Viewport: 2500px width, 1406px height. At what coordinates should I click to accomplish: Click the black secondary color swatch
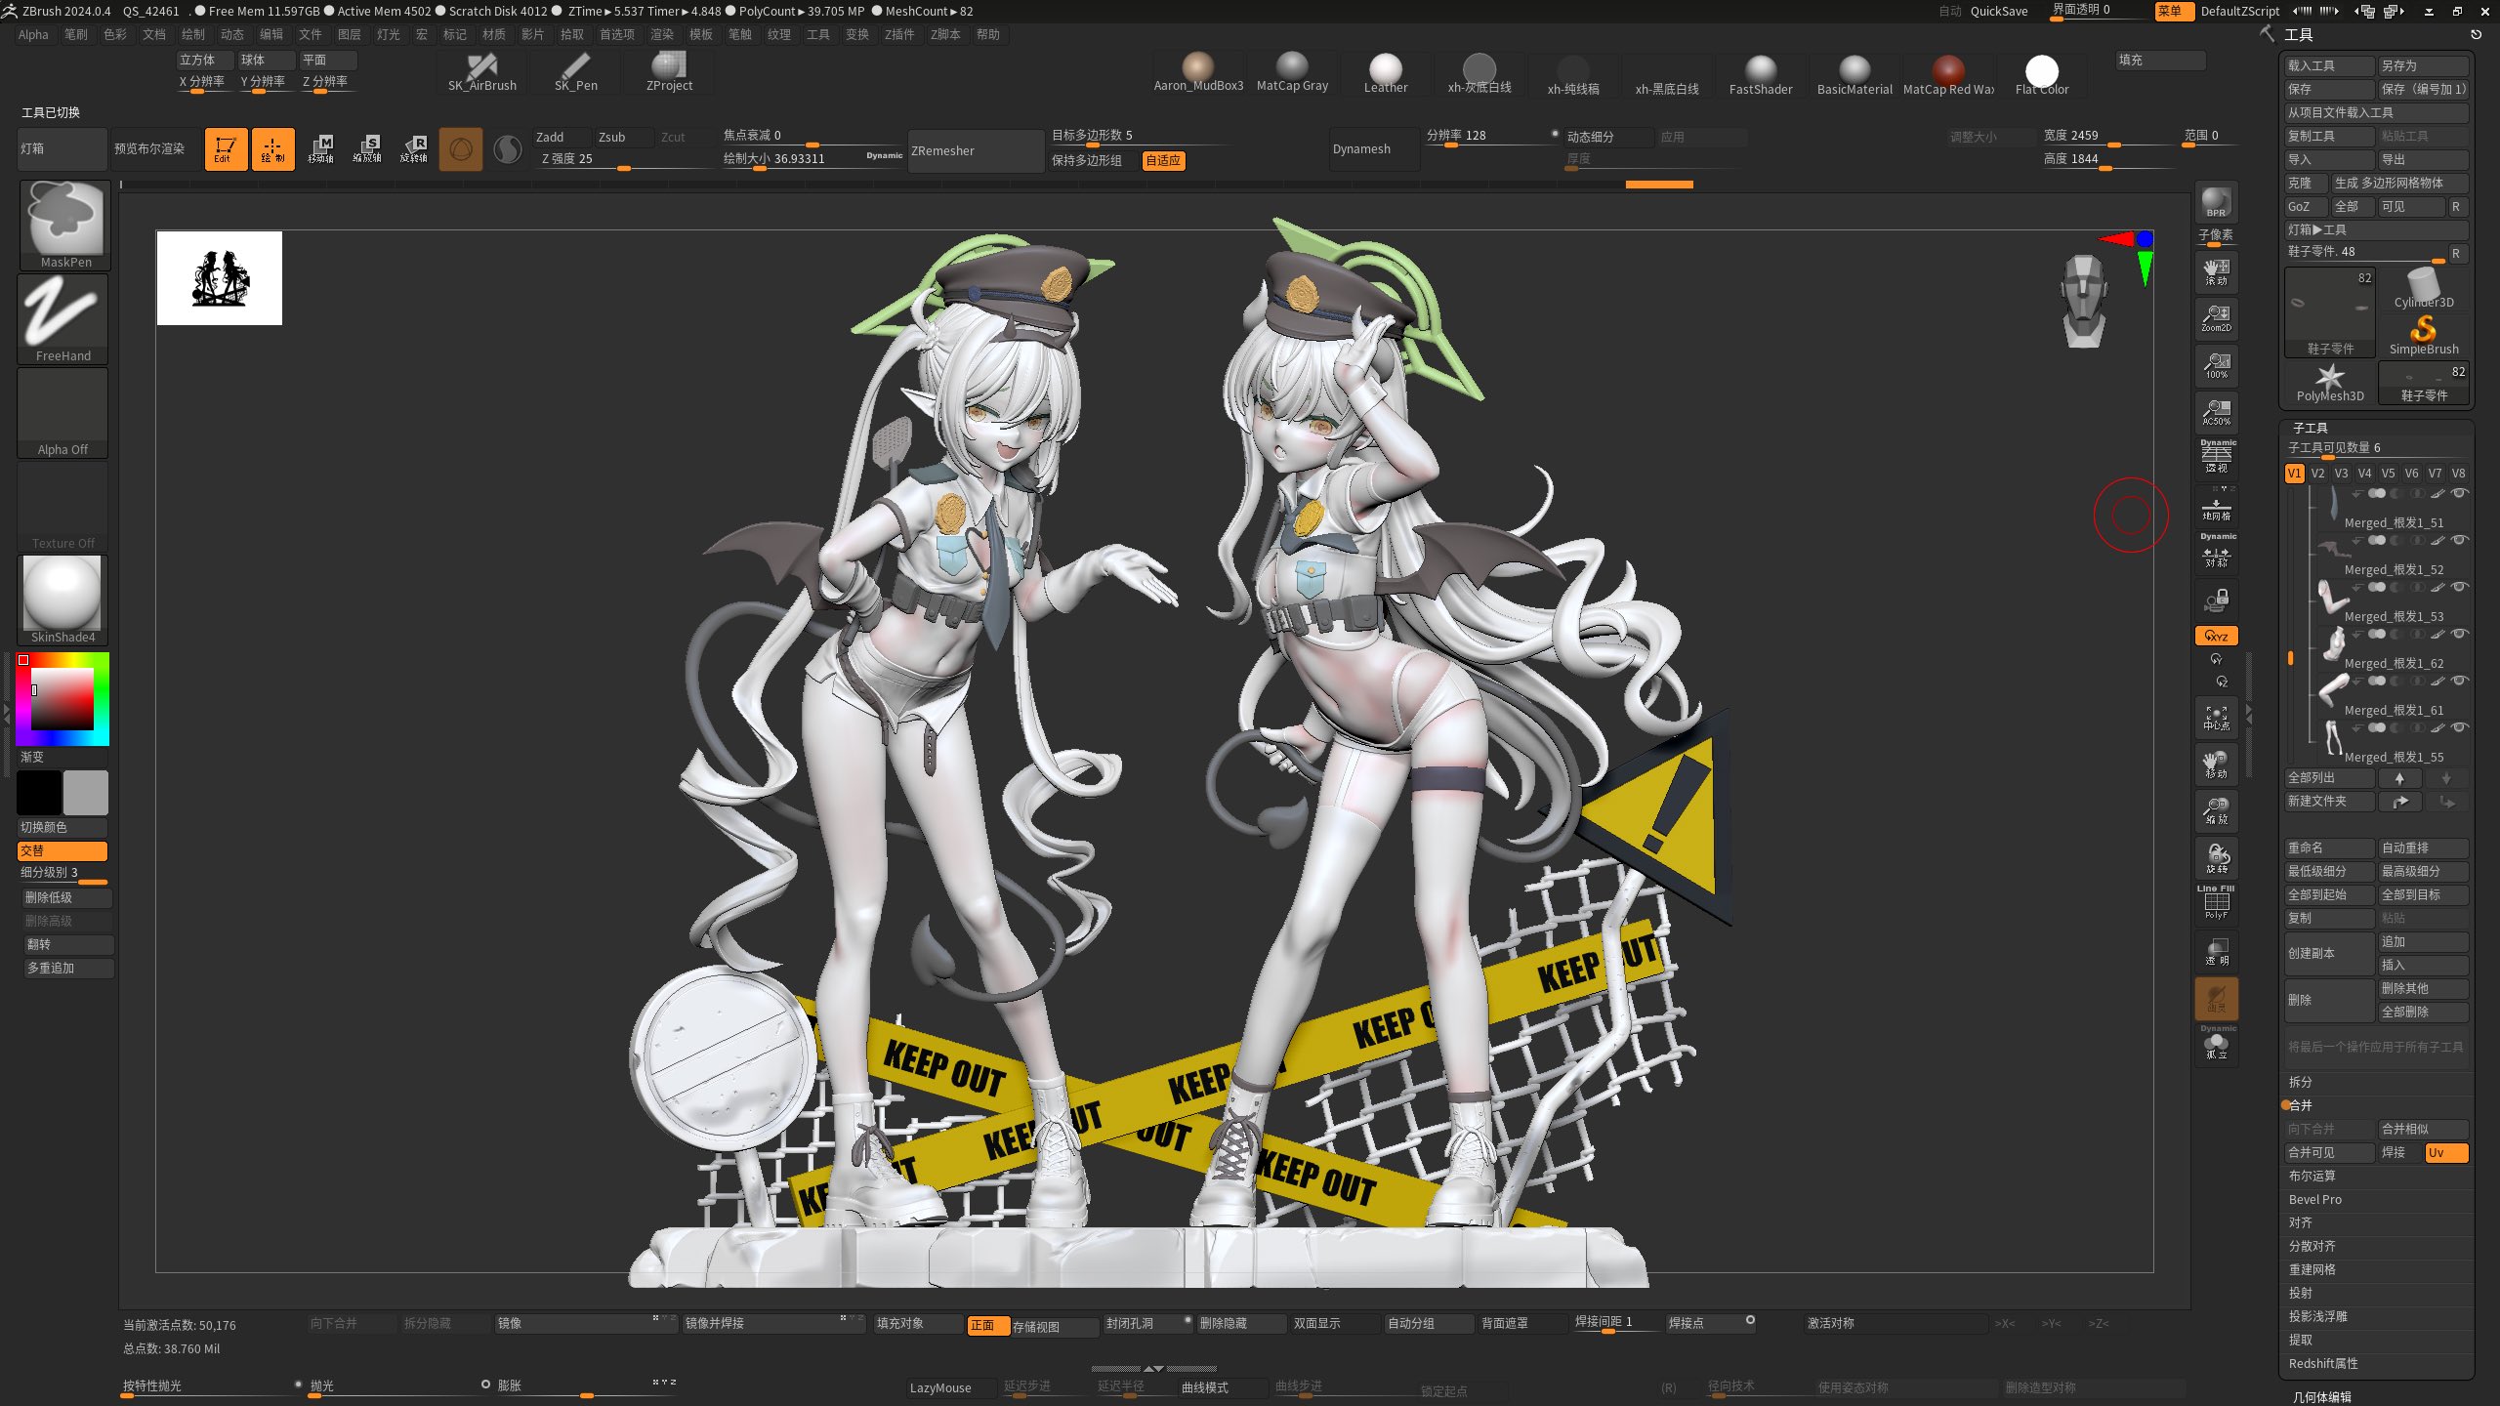[40, 792]
